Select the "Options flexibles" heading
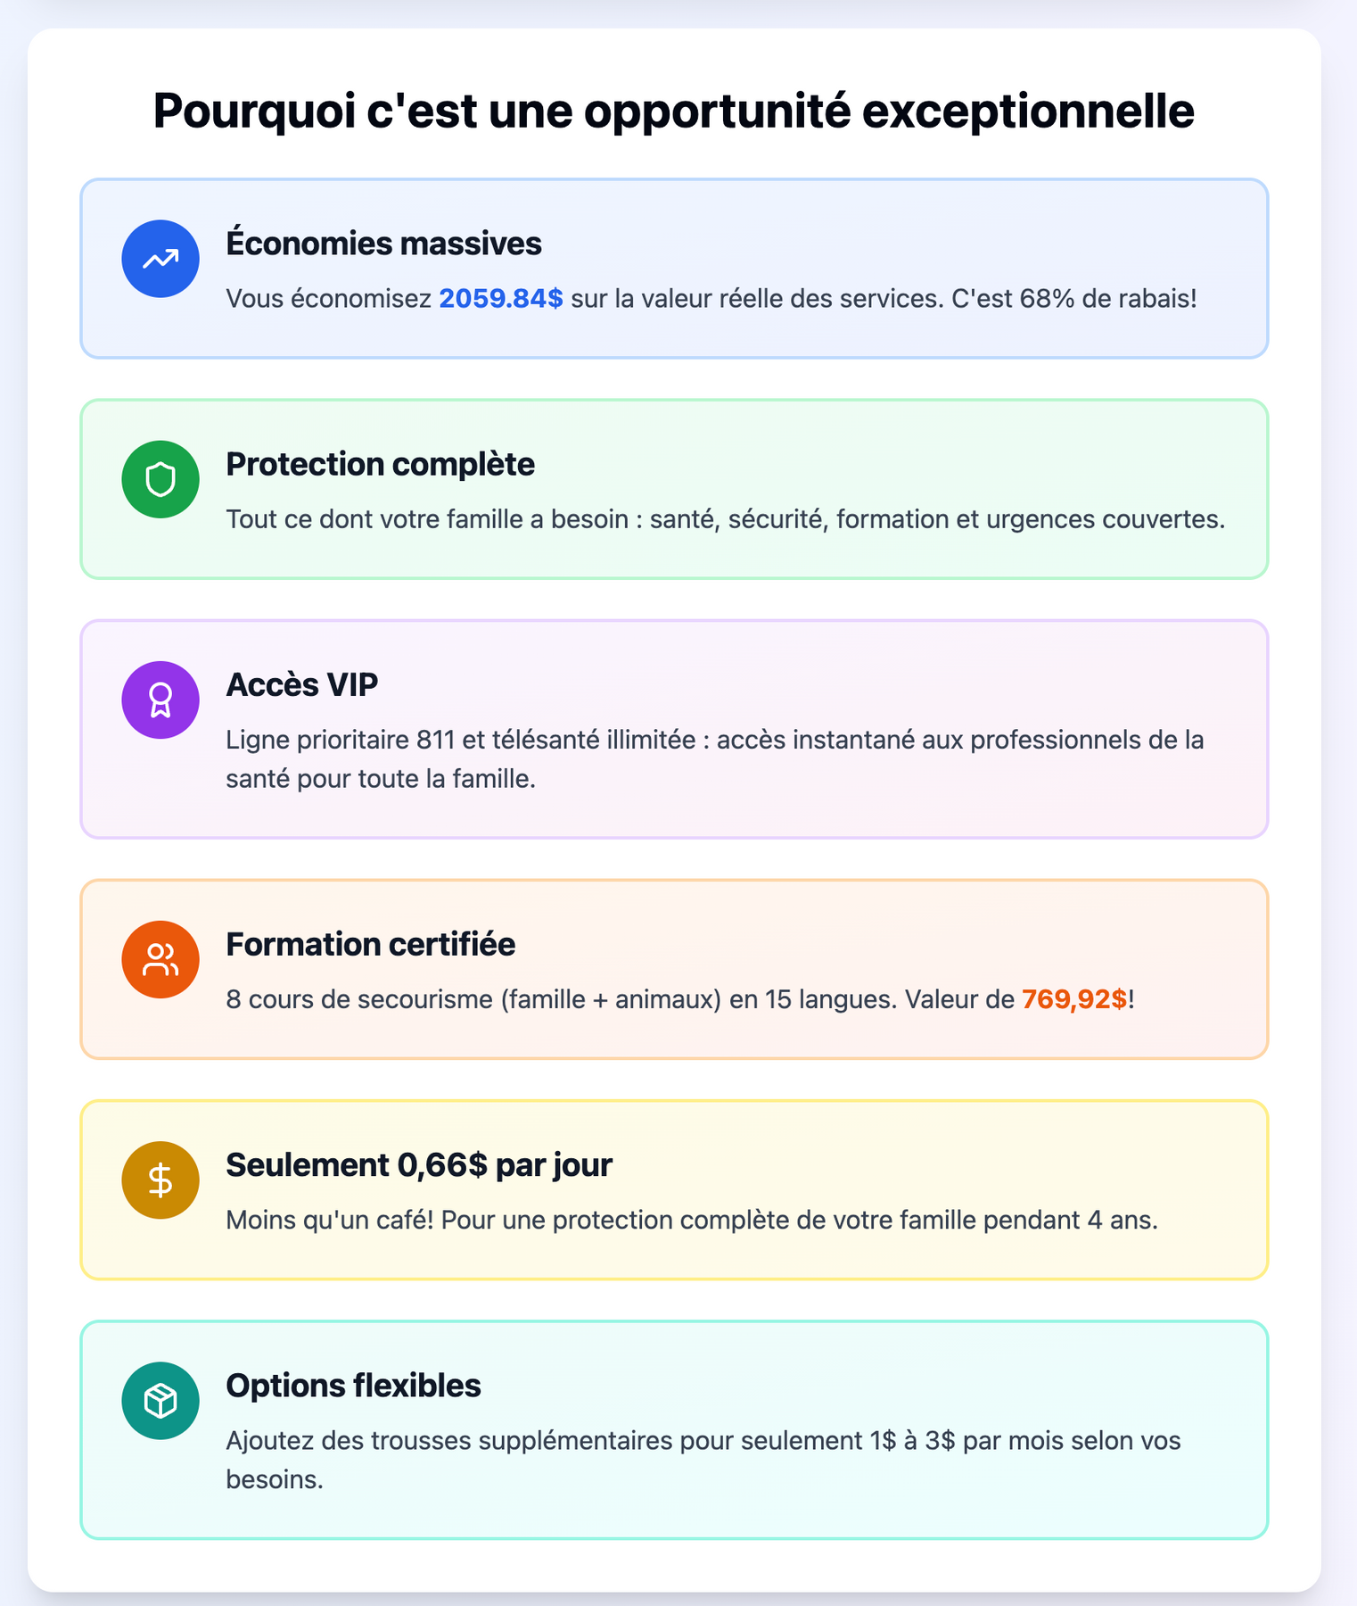Image resolution: width=1357 pixels, height=1606 pixels. (x=353, y=1385)
